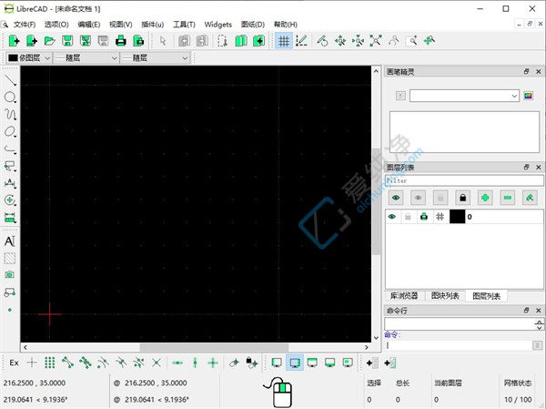Click the Zoom Panning icon
This screenshot has width=546, height=409.
tap(430, 41)
